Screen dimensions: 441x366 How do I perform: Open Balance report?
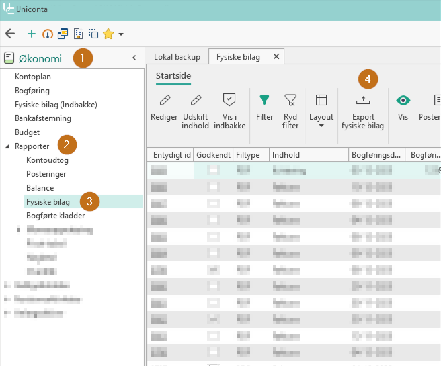[x=40, y=188]
